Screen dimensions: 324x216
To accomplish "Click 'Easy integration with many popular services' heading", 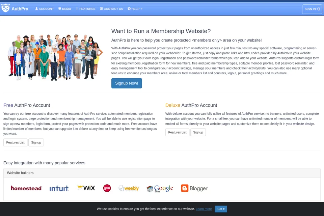I will point(44,163).
